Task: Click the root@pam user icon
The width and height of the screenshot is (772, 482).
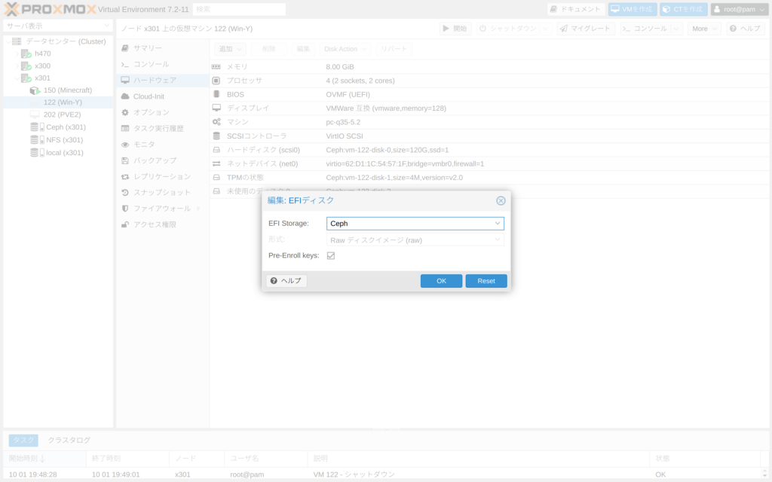Action: tap(717, 9)
